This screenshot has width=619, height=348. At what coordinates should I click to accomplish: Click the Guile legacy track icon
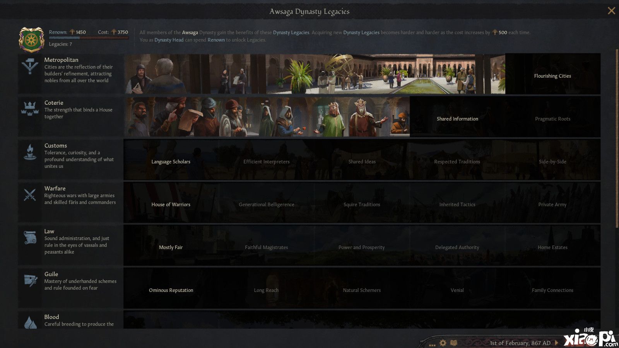pyautogui.click(x=30, y=280)
